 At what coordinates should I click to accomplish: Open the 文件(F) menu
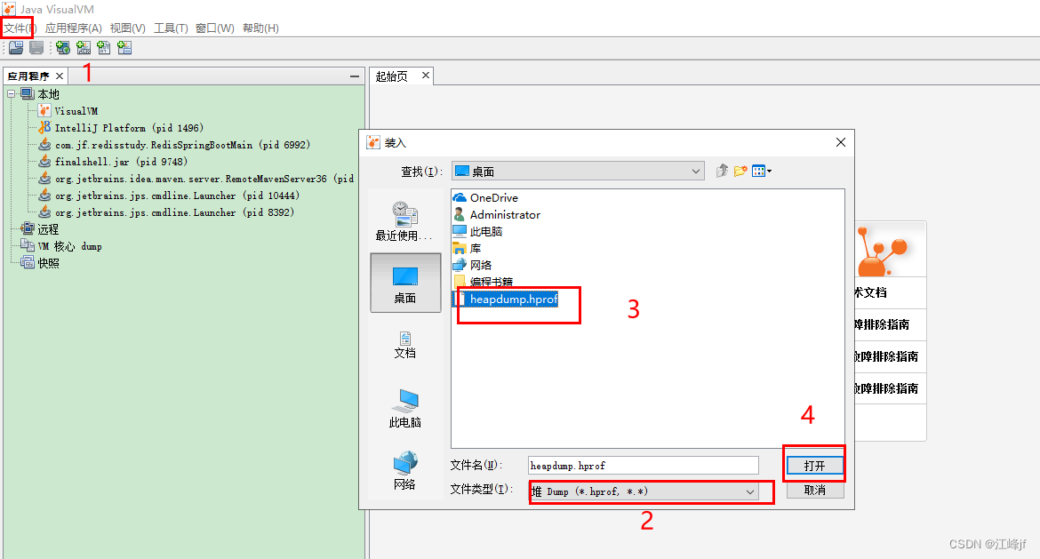point(20,28)
